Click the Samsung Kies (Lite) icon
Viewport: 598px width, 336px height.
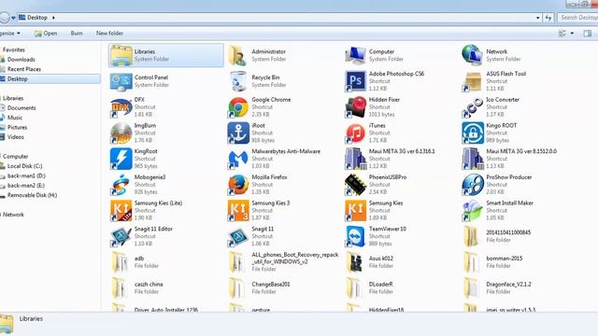121,211
